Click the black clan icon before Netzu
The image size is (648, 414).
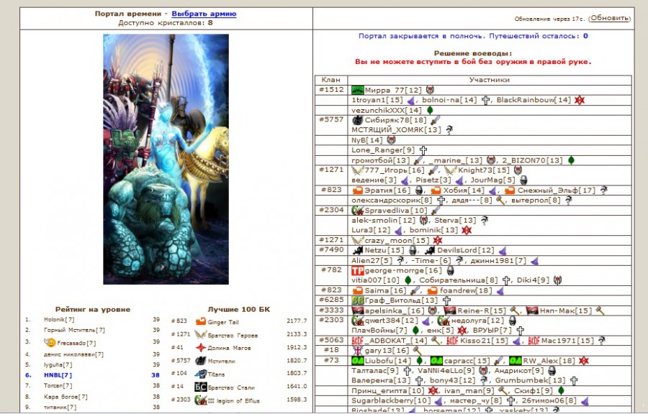(x=357, y=250)
